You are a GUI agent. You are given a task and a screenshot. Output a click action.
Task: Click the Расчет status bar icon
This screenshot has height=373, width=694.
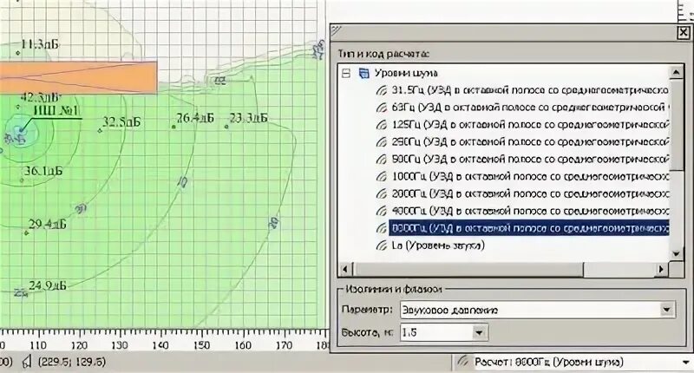(x=463, y=362)
